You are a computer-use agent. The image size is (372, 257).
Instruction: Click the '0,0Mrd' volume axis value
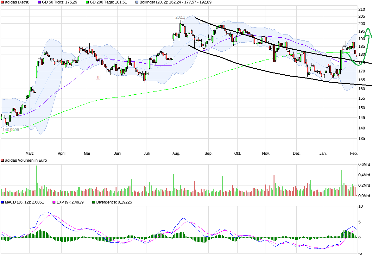pos(364,196)
